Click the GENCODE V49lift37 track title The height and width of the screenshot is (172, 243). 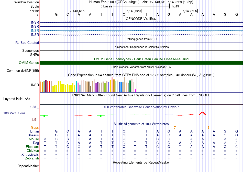point(141,19)
